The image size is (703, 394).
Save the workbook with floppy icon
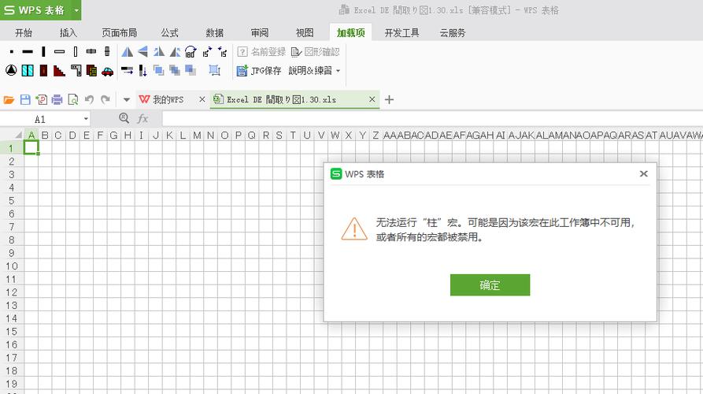[25, 99]
